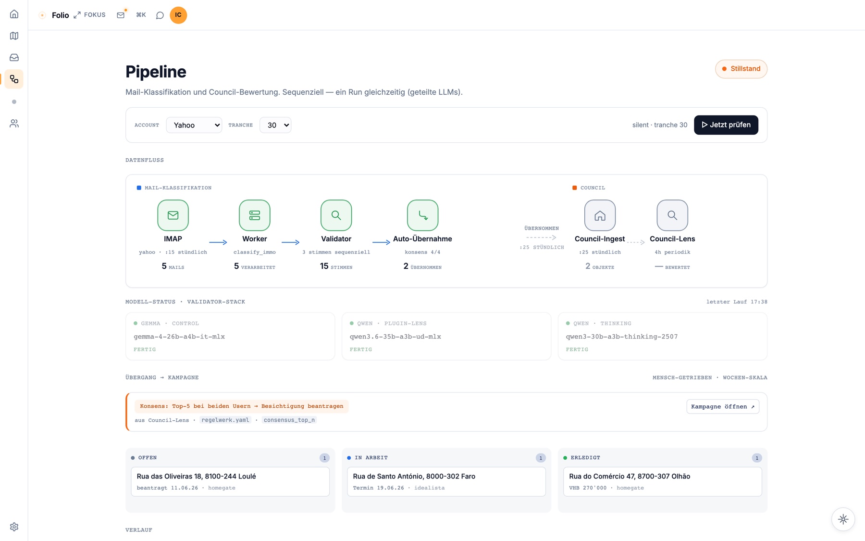The image size is (865, 541).
Task: Click the Folio logo text
Action: [60, 15]
